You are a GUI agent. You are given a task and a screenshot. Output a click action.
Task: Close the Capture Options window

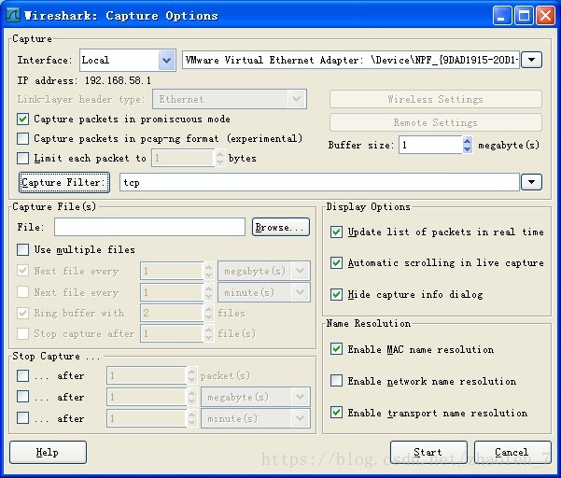tap(546, 16)
